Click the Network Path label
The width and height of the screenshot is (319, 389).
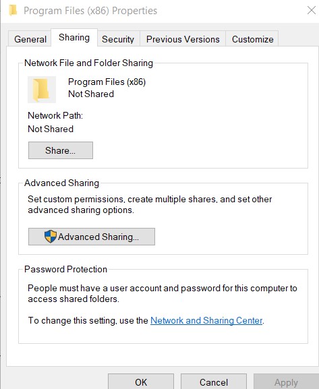(x=55, y=115)
